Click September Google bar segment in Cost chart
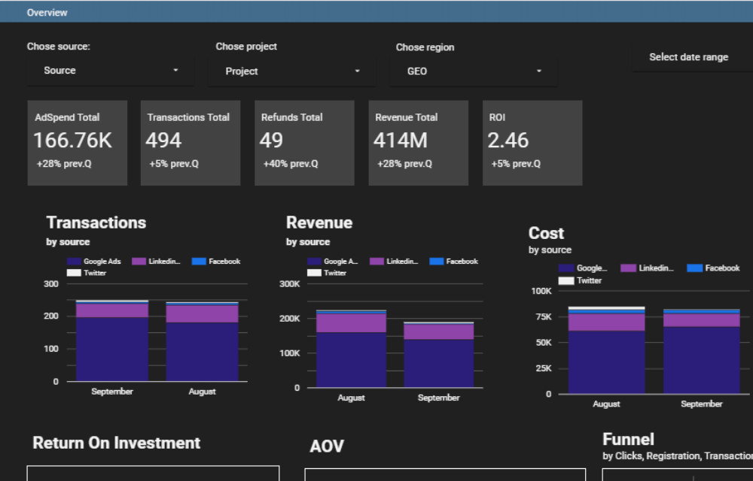 701,359
